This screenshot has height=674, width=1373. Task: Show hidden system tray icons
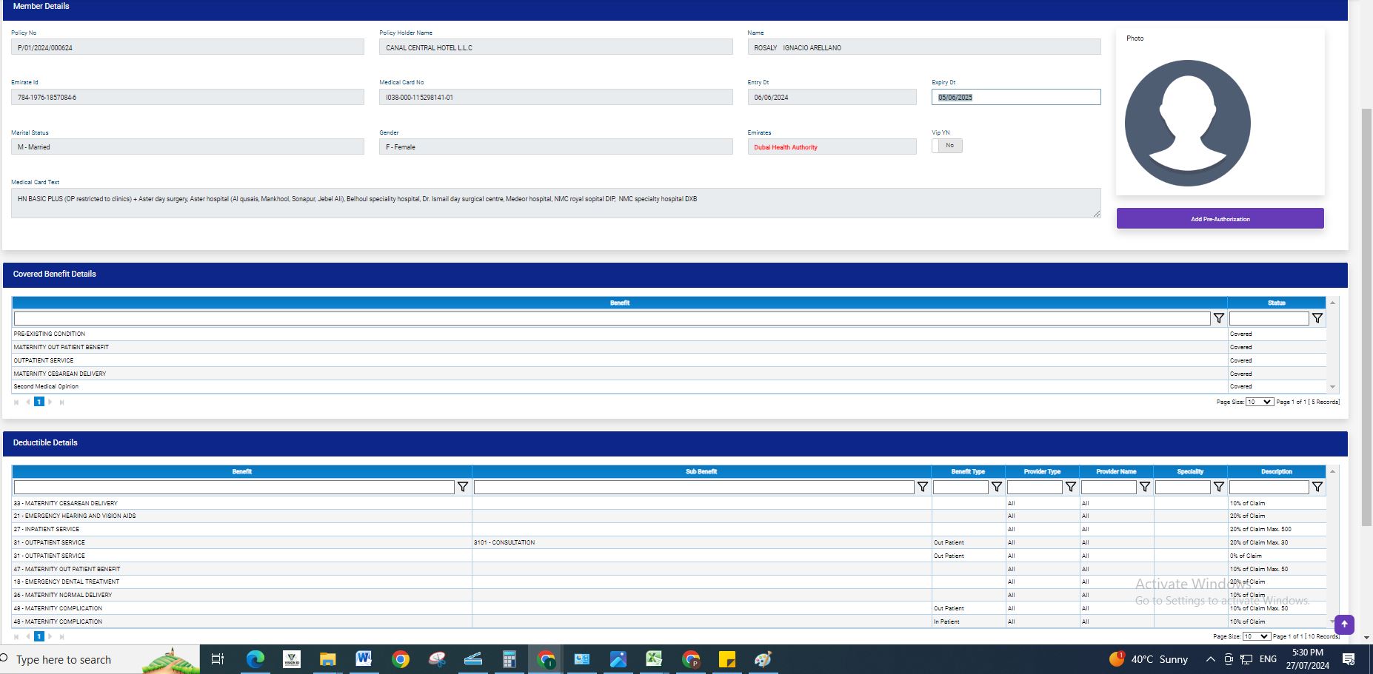(1210, 659)
